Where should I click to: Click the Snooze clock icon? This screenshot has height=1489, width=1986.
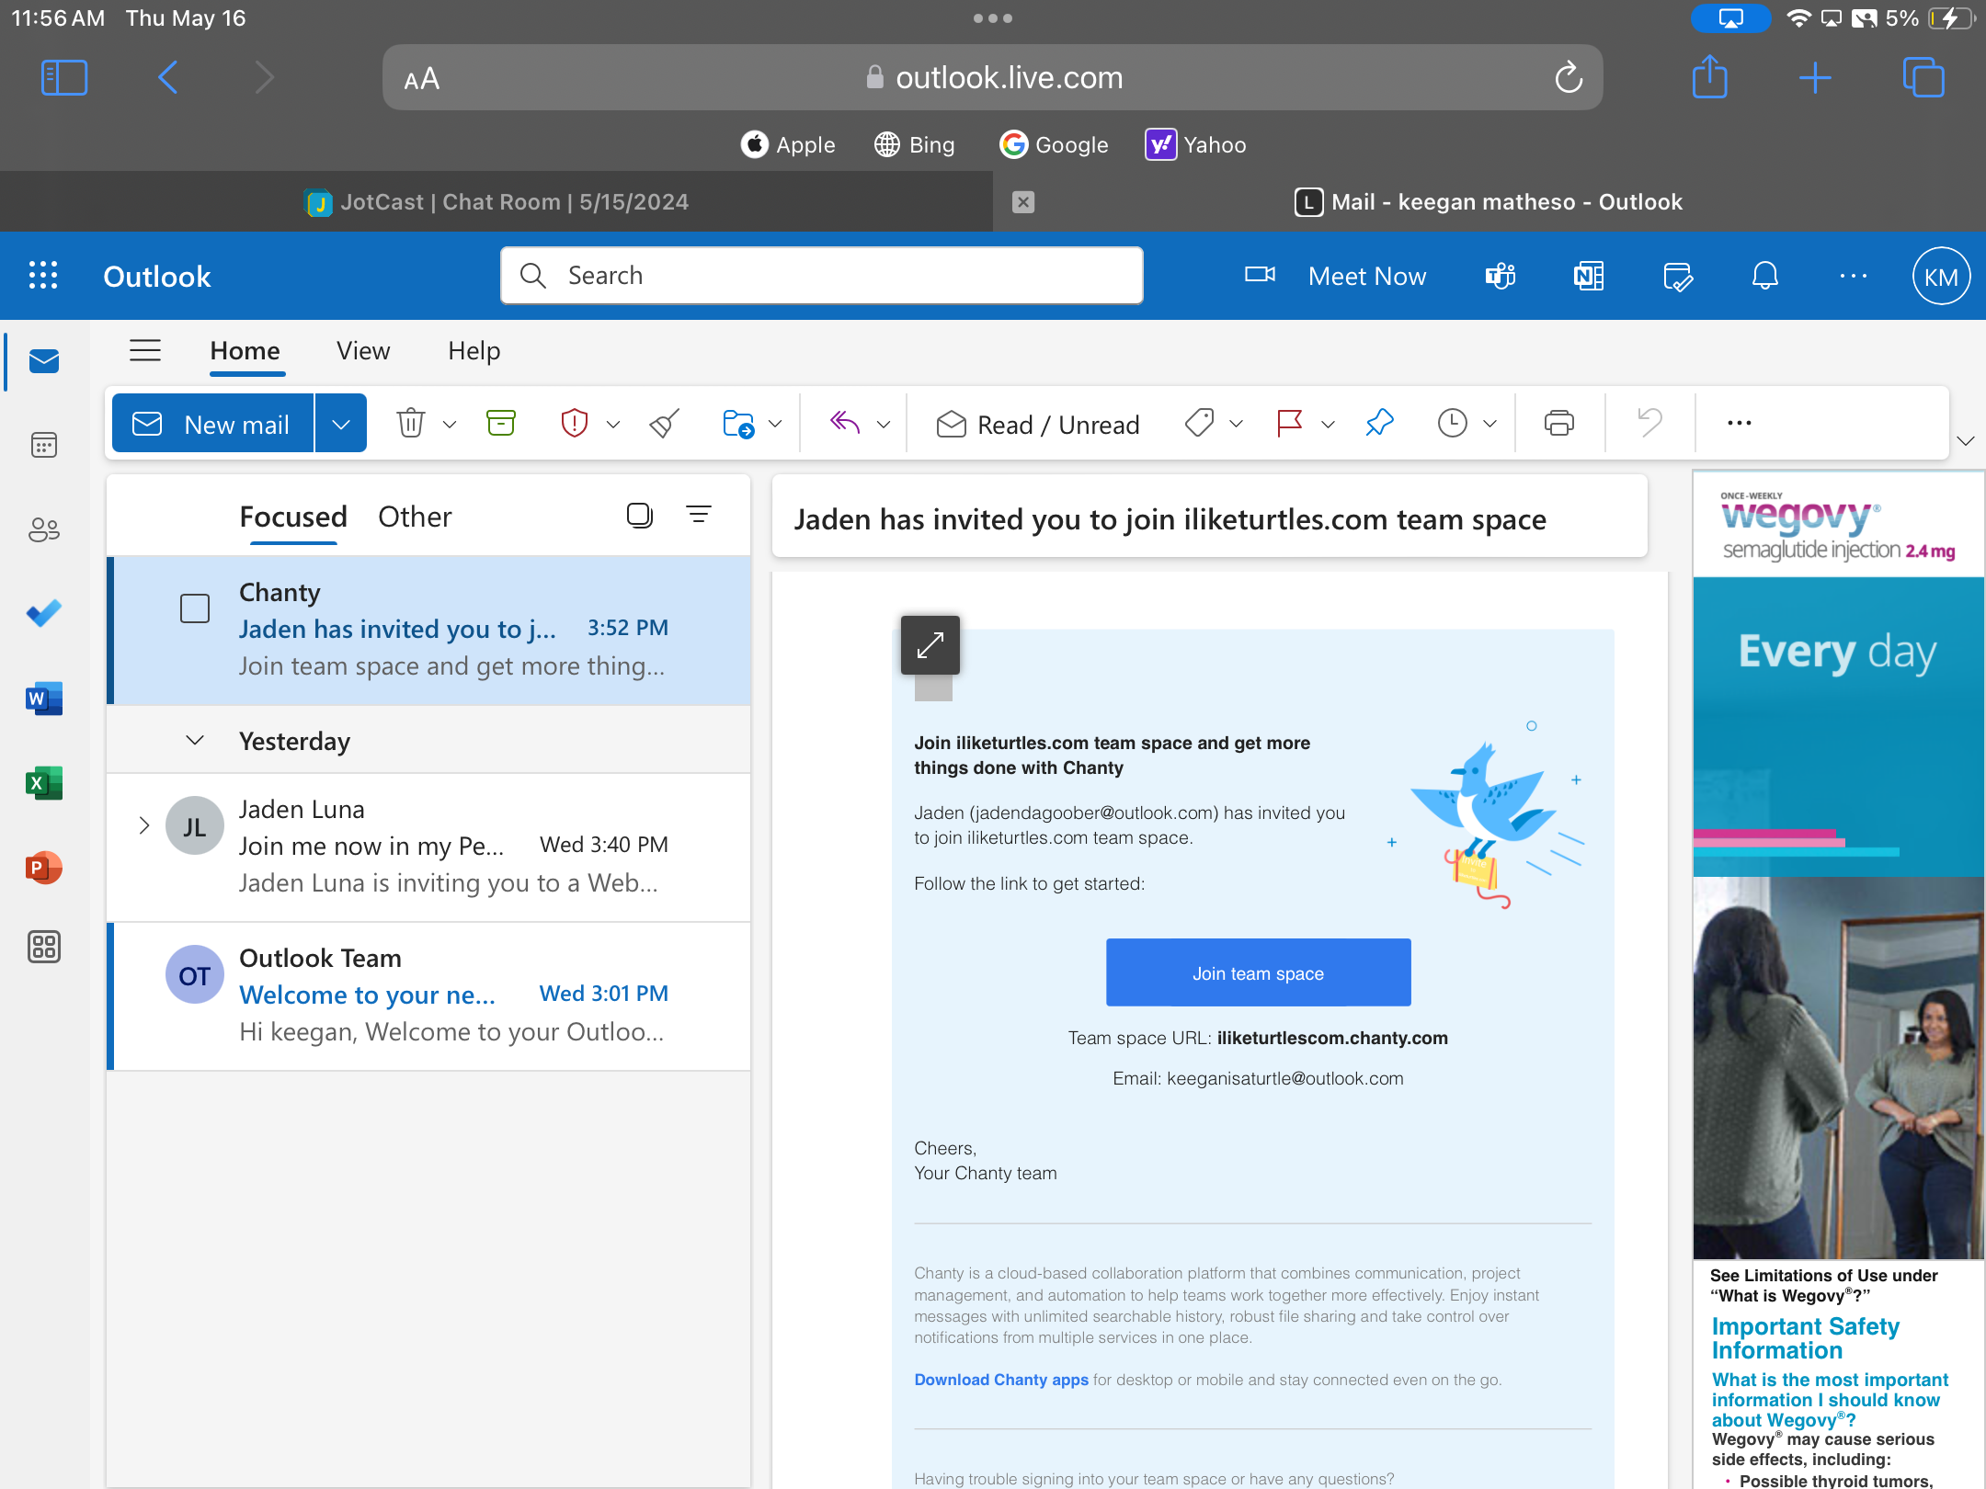1453,423
